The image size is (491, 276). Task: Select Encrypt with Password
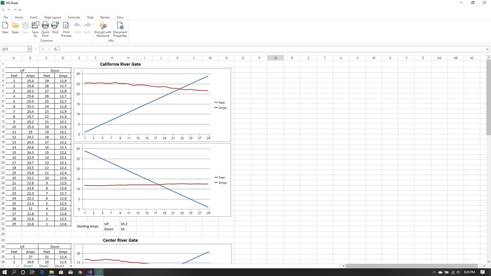click(x=103, y=28)
